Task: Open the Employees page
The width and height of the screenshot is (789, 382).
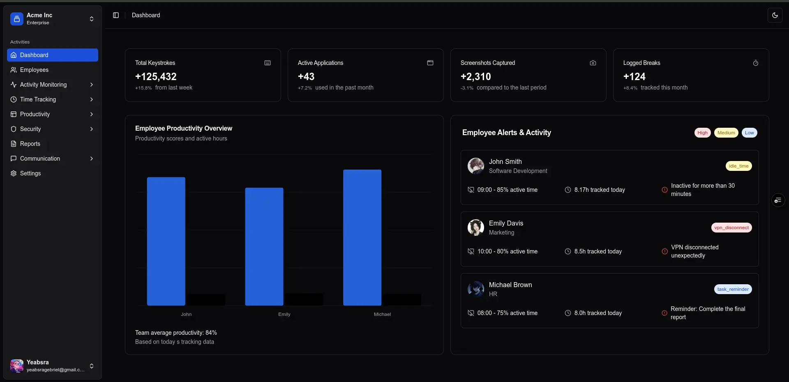Action: 35,70
